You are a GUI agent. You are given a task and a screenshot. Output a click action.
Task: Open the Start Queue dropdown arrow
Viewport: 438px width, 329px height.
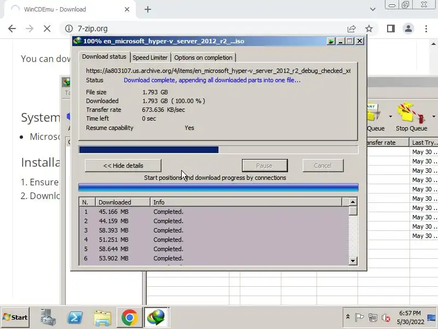click(x=390, y=116)
